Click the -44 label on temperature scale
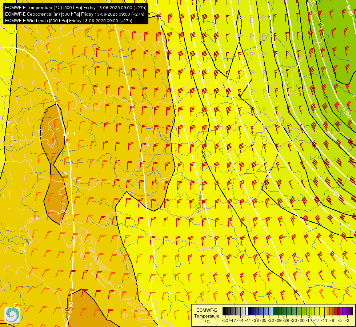The width and height of the screenshot is (356, 327). (240, 320)
